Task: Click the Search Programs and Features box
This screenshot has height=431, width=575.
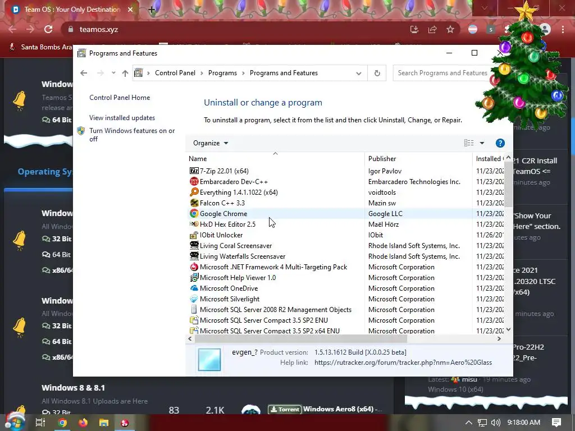Action: click(442, 73)
